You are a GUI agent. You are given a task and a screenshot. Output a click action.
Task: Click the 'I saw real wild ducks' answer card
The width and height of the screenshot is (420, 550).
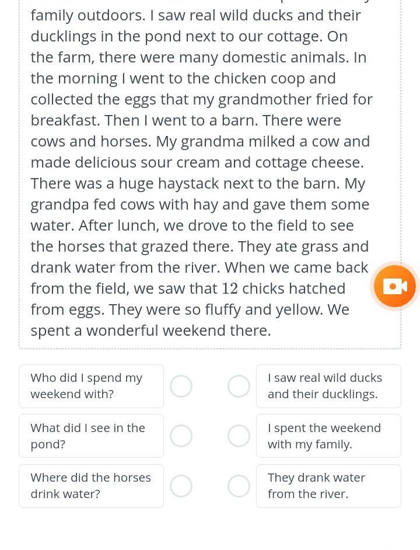tap(328, 386)
